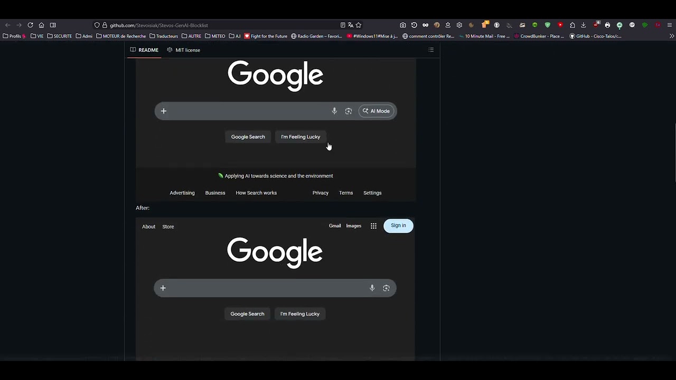Open the 10 Minute Mail bookmark
Viewport: 676px width, 380px height.
(484, 36)
